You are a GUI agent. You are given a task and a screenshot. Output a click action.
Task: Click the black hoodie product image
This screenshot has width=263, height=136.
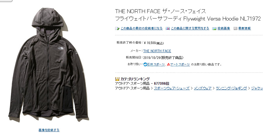tap(48, 65)
